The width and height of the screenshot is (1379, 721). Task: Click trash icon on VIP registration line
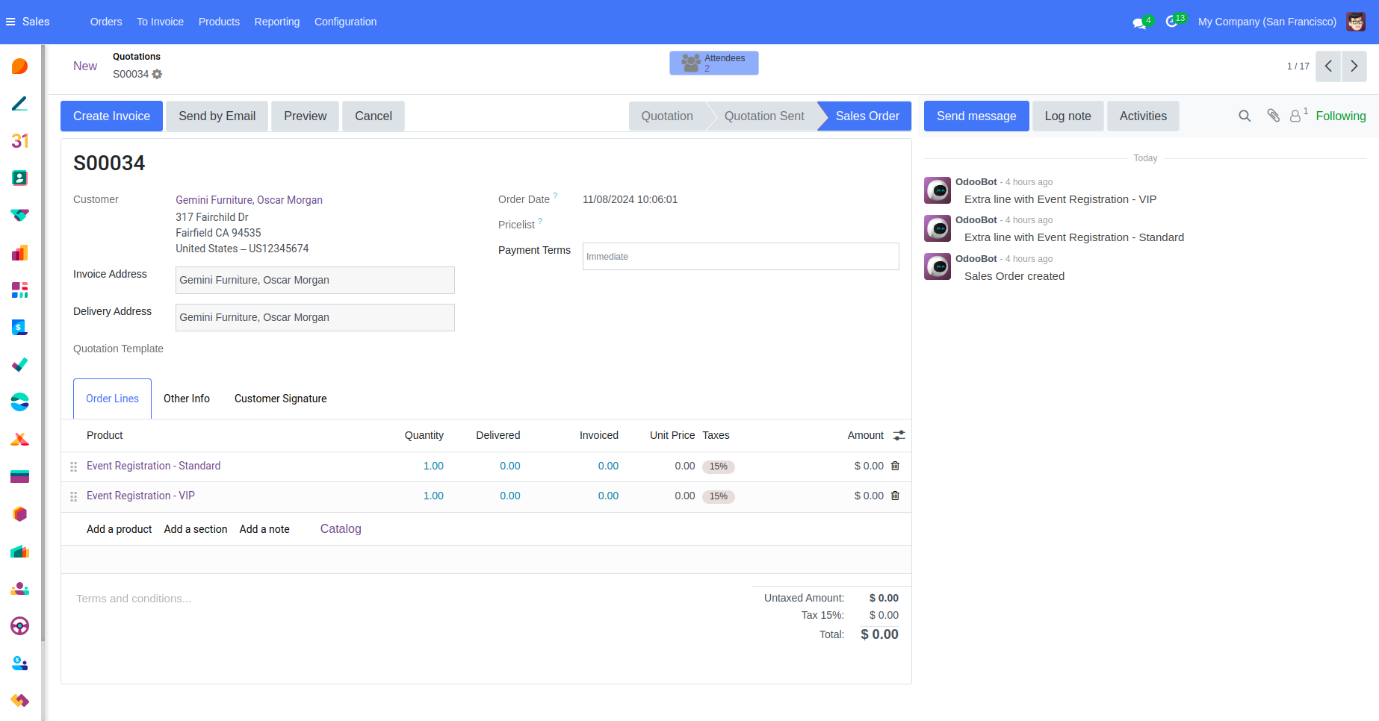click(x=895, y=496)
